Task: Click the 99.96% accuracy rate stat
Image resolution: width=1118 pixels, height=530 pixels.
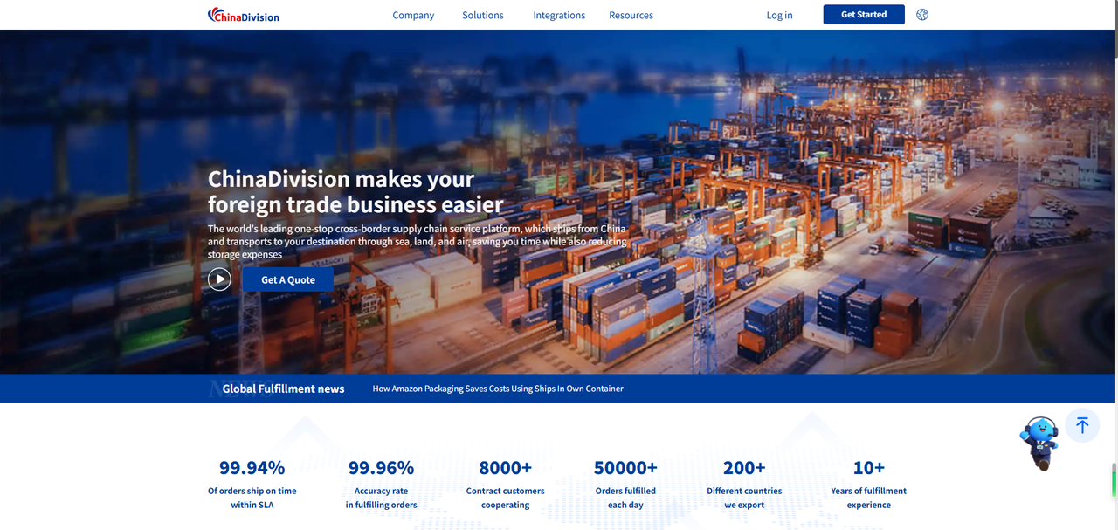Action: point(381,485)
